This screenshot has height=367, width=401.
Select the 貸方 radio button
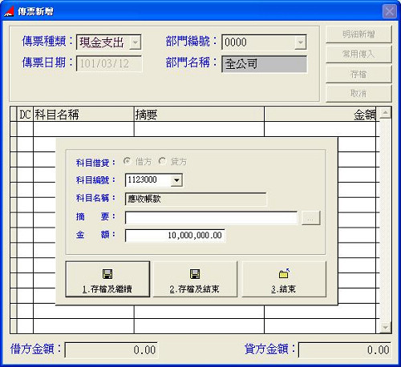point(162,161)
